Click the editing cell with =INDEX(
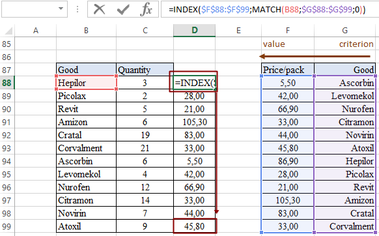The width and height of the screenshot is (379, 236). (x=194, y=83)
